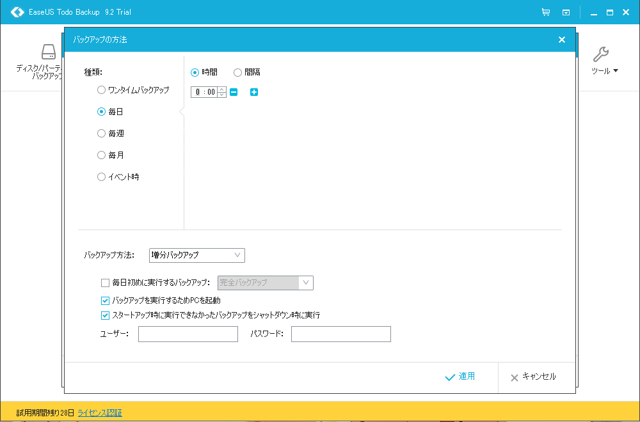Decrease the time with down spinner arrow
Image resolution: width=640 pixels, height=422 pixels.
(x=221, y=95)
